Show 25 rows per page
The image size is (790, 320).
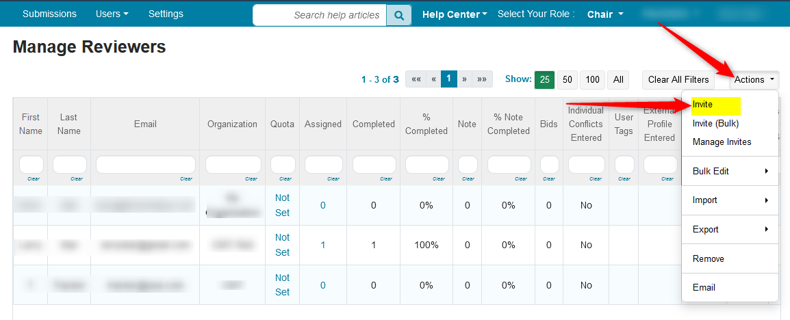point(545,79)
